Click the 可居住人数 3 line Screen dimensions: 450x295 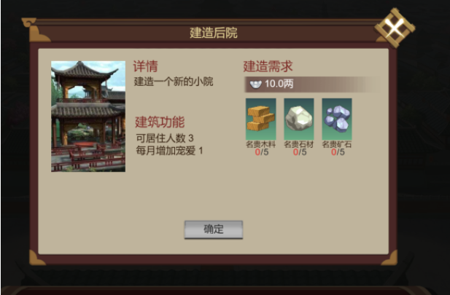click(165, 138)
